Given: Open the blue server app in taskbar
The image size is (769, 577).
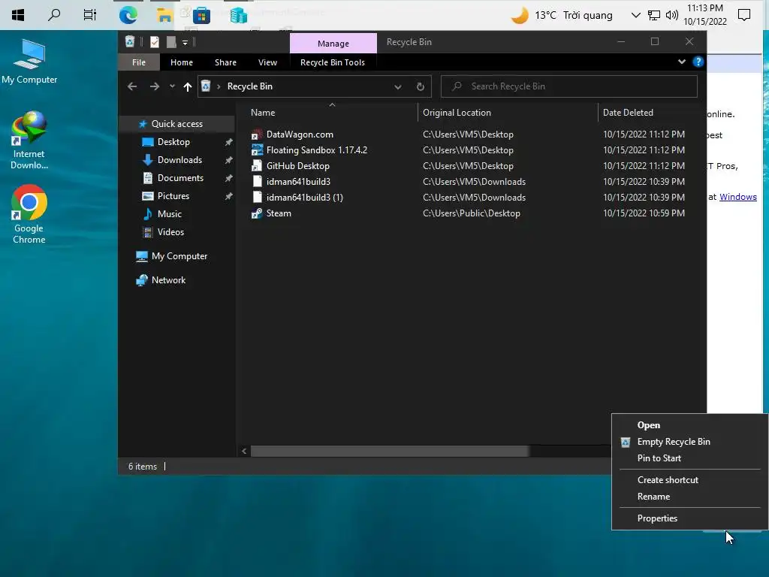Looking at the screenshot, I should click(x=238, y=15).
